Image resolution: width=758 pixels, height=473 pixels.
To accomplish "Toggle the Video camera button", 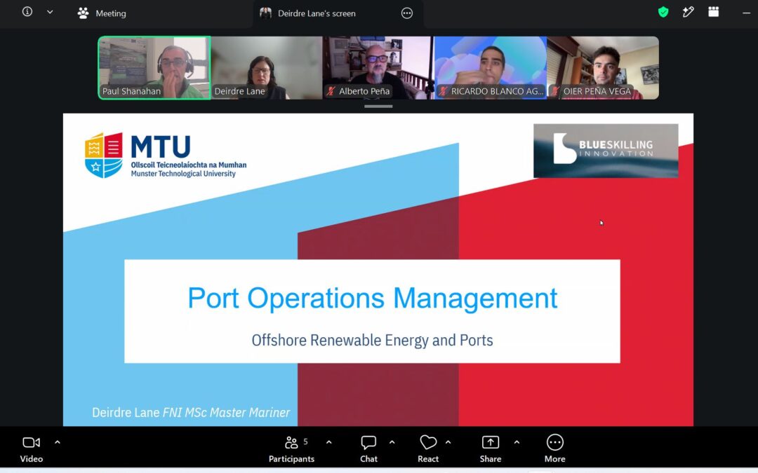I will (32, 449).
